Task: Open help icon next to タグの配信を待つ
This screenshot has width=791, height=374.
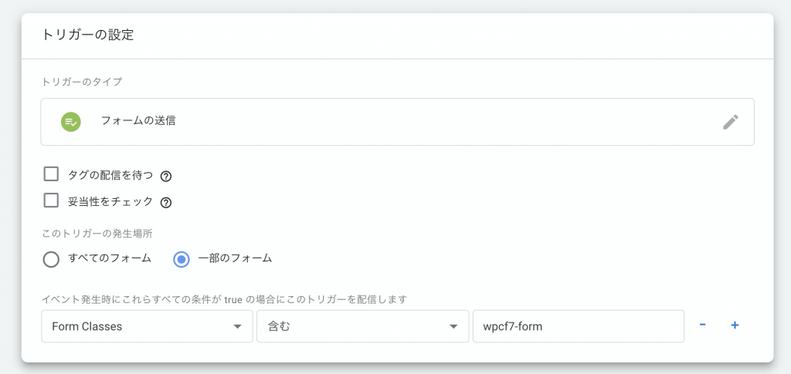Action: point(166,176)
